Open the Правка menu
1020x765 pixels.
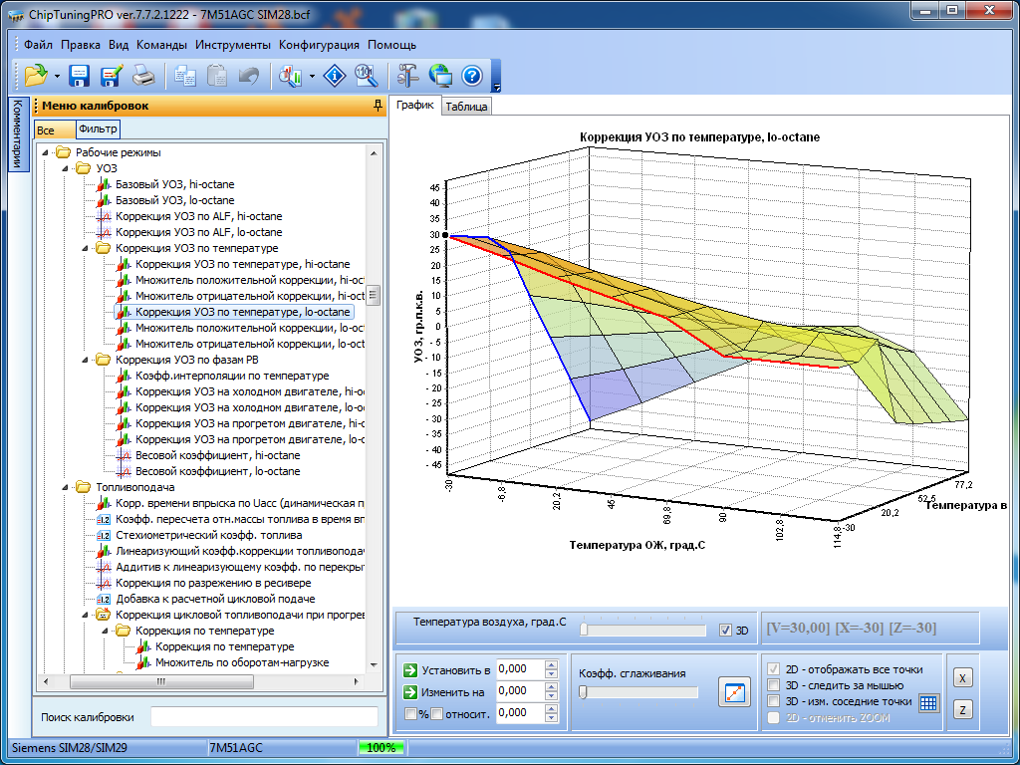81,45
